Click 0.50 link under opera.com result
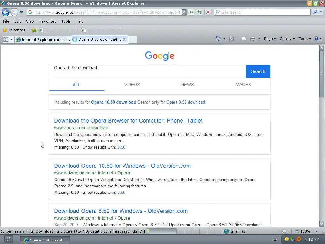Screen dimensions: 325x244 coord(121,147)
